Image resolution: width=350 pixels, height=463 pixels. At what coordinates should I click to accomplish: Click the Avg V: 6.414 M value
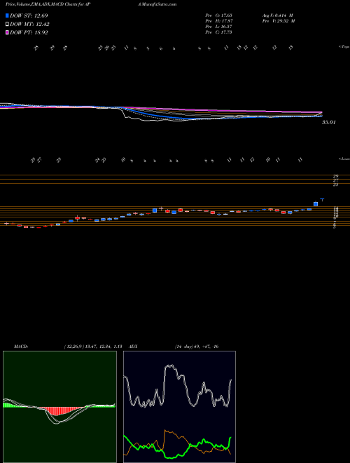[x=277, y=15]
